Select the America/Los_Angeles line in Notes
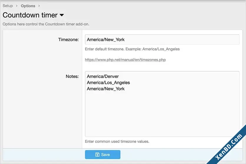The width and height of the screenshot is (246, 164). (x=108, y=83)
